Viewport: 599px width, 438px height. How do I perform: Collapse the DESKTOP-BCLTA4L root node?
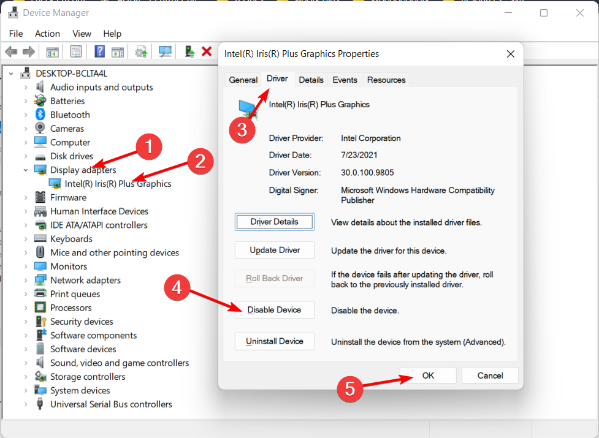click(x=11, y=74)
